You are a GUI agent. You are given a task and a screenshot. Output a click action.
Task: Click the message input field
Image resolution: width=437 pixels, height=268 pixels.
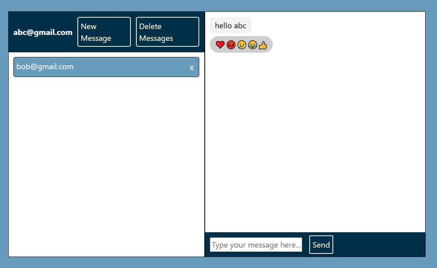click(x=256, y=244)
